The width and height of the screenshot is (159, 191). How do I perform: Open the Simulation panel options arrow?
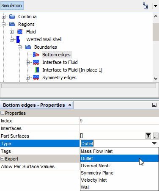coord(156,6)
